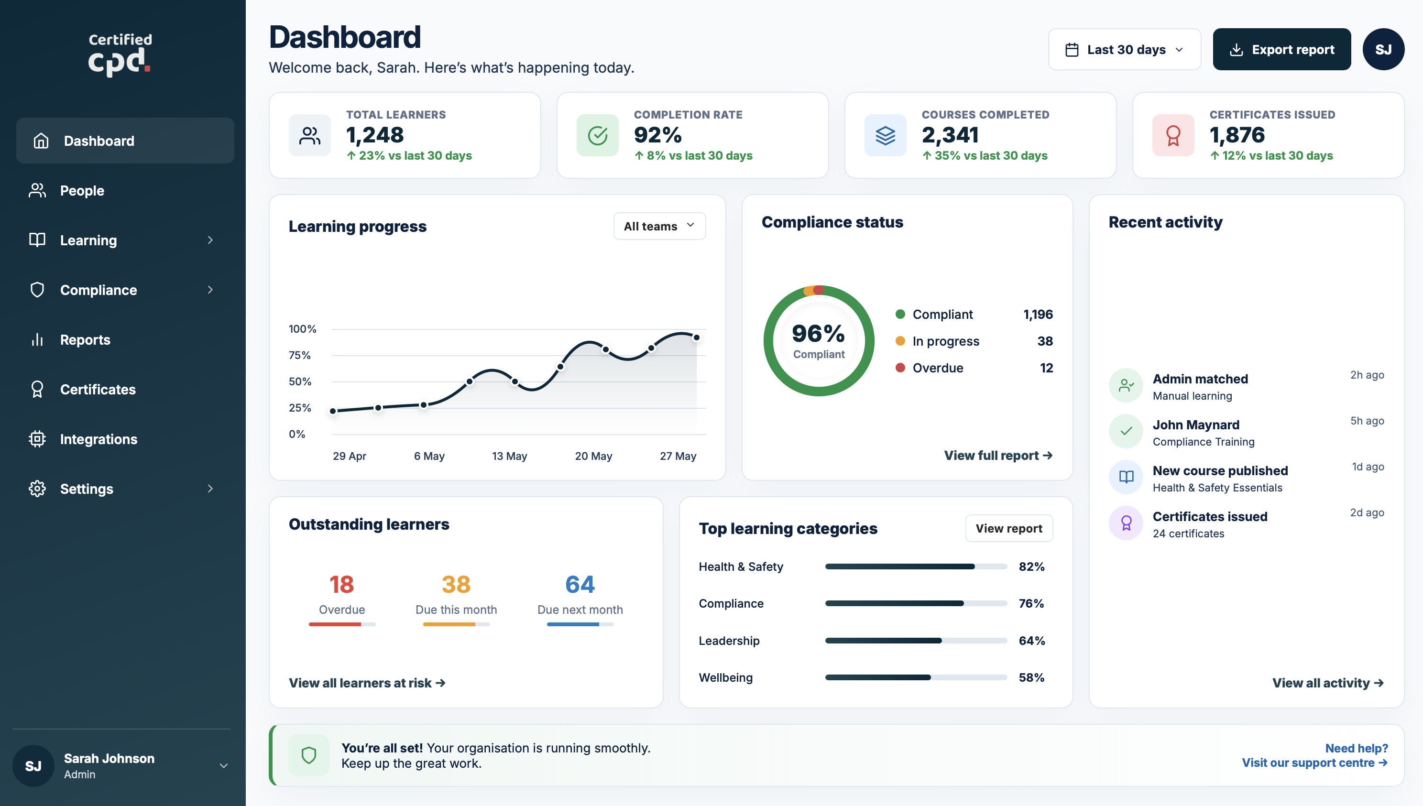This screenshot has height=806, width=1423.
Task: Click the orange In progress legend dot
Action: coord(900,341)
